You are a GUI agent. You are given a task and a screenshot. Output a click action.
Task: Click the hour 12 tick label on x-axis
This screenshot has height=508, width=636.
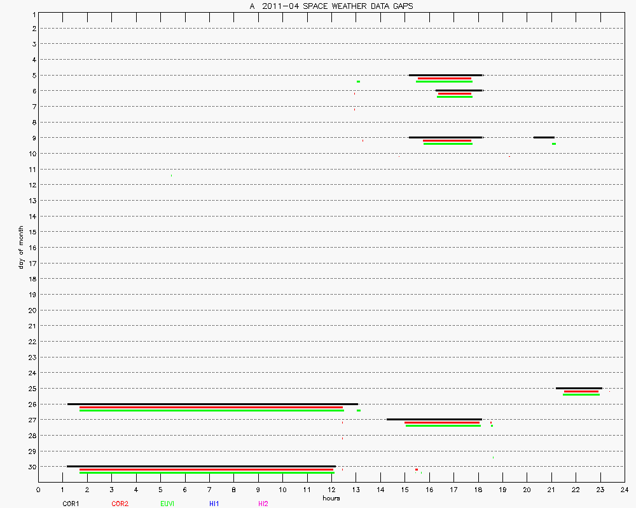(331, 490)
